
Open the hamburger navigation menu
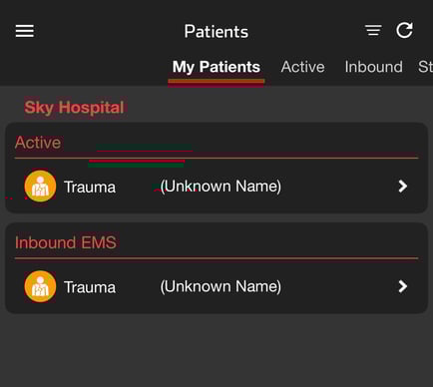click(x=25, y=31)
